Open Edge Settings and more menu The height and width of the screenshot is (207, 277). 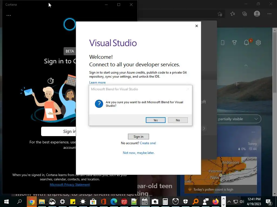point(269,14)
